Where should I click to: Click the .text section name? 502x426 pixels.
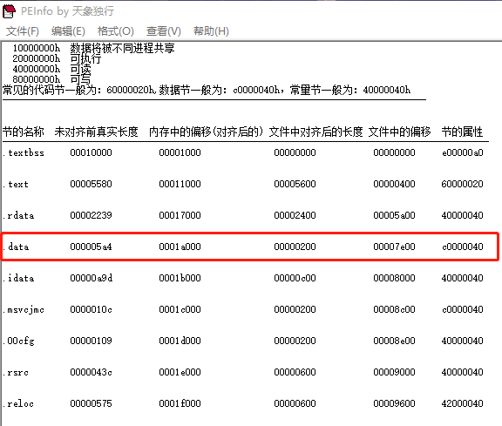click(x=16, y=184)
